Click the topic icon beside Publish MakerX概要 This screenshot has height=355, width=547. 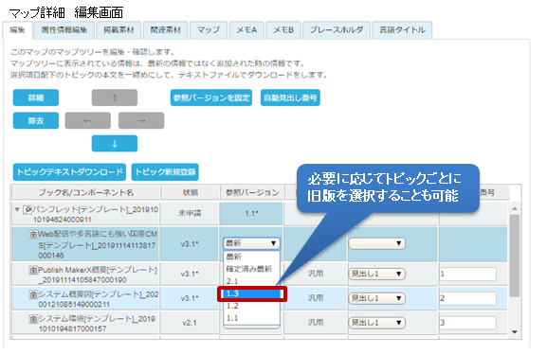tap(33, 271)
